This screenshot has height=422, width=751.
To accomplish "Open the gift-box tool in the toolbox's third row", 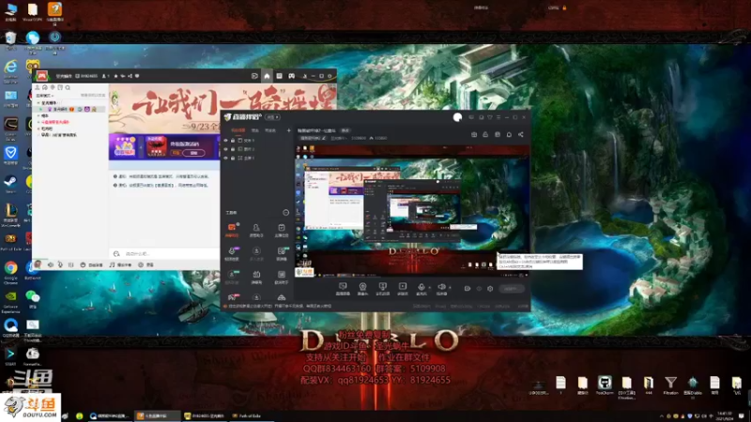I will [256, 277].
